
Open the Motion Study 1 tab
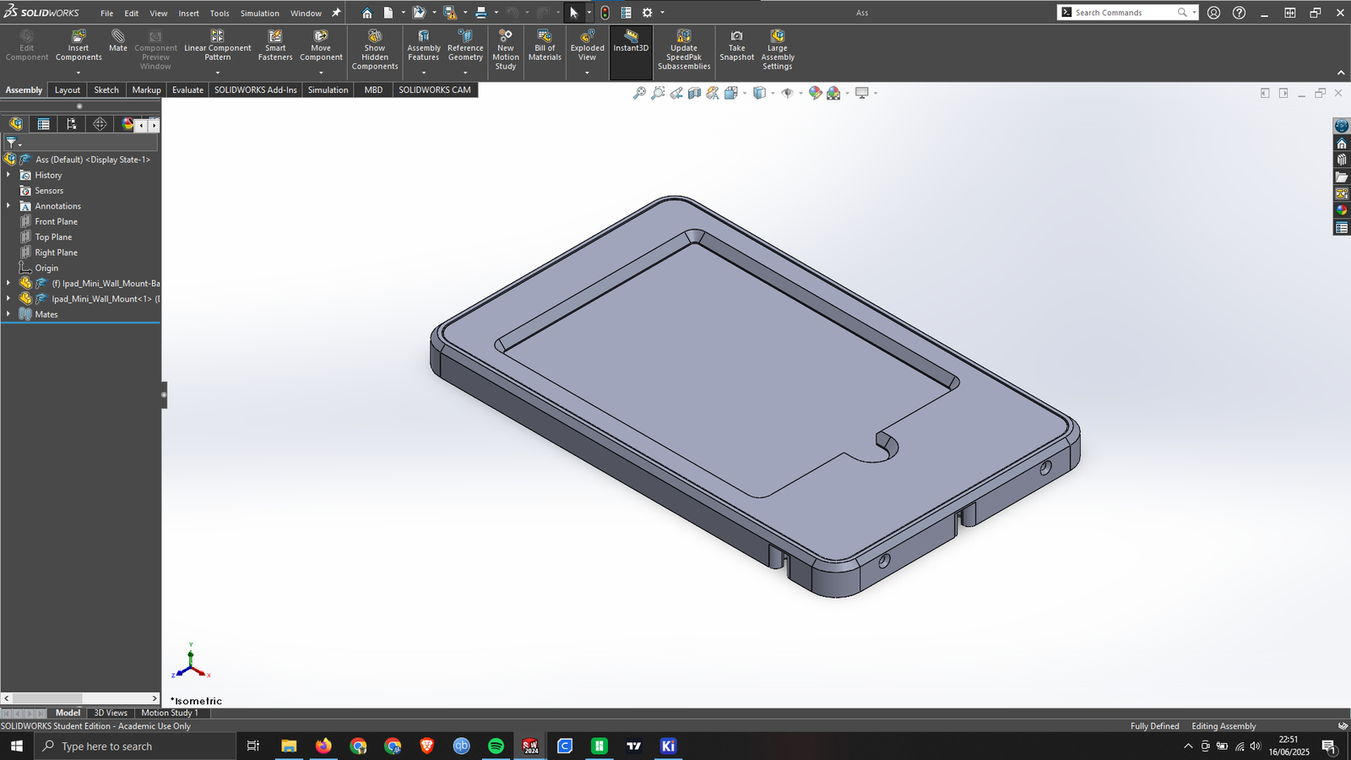pos(169,713)
